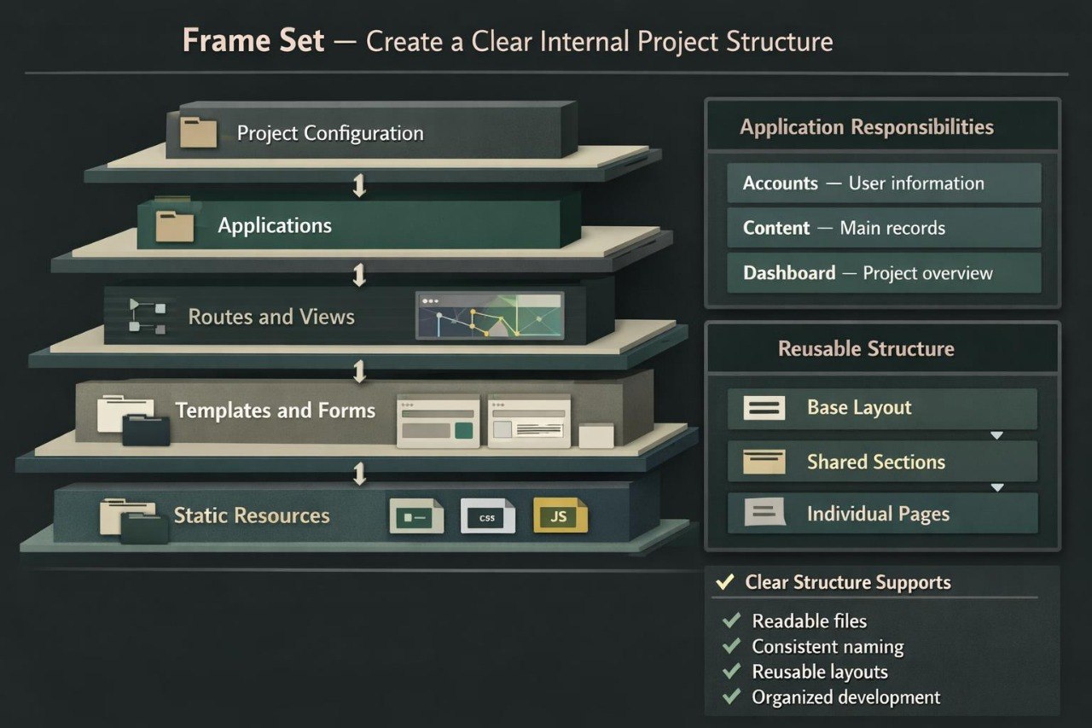Open the first form template thumbnail
Screen dimensions: 1092x728
pyautogui.click(x=439, y=420)
